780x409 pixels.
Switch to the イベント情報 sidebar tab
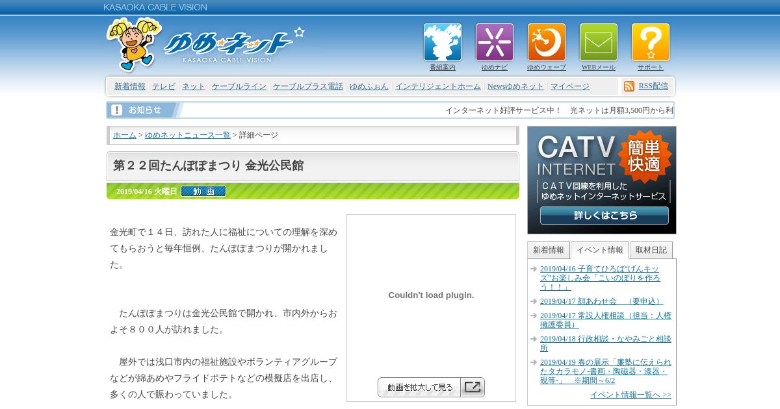pyautogui.click(x=600, y=250)
